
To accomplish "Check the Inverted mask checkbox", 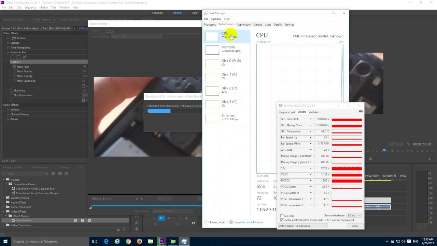I will point(83,86).
